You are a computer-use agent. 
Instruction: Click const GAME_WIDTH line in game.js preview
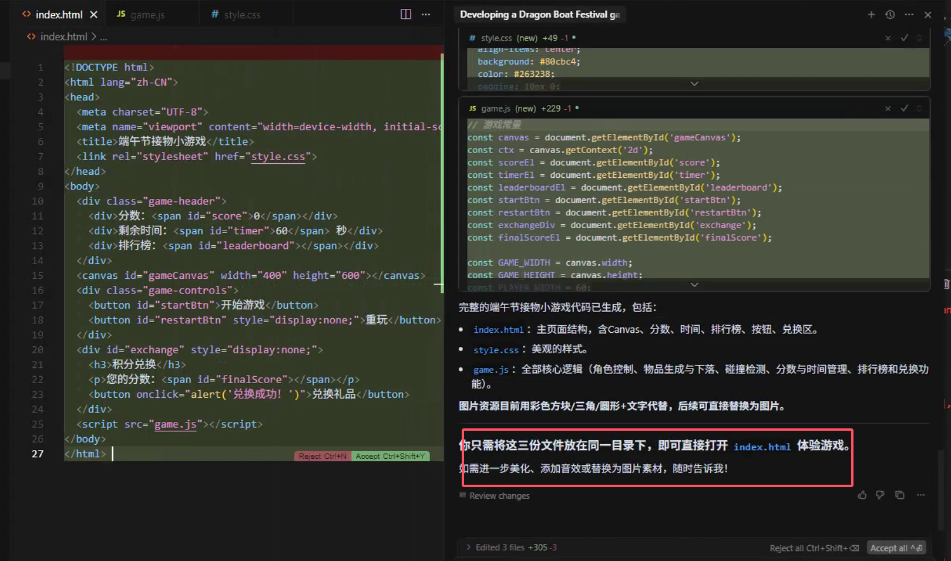point(550,263)
